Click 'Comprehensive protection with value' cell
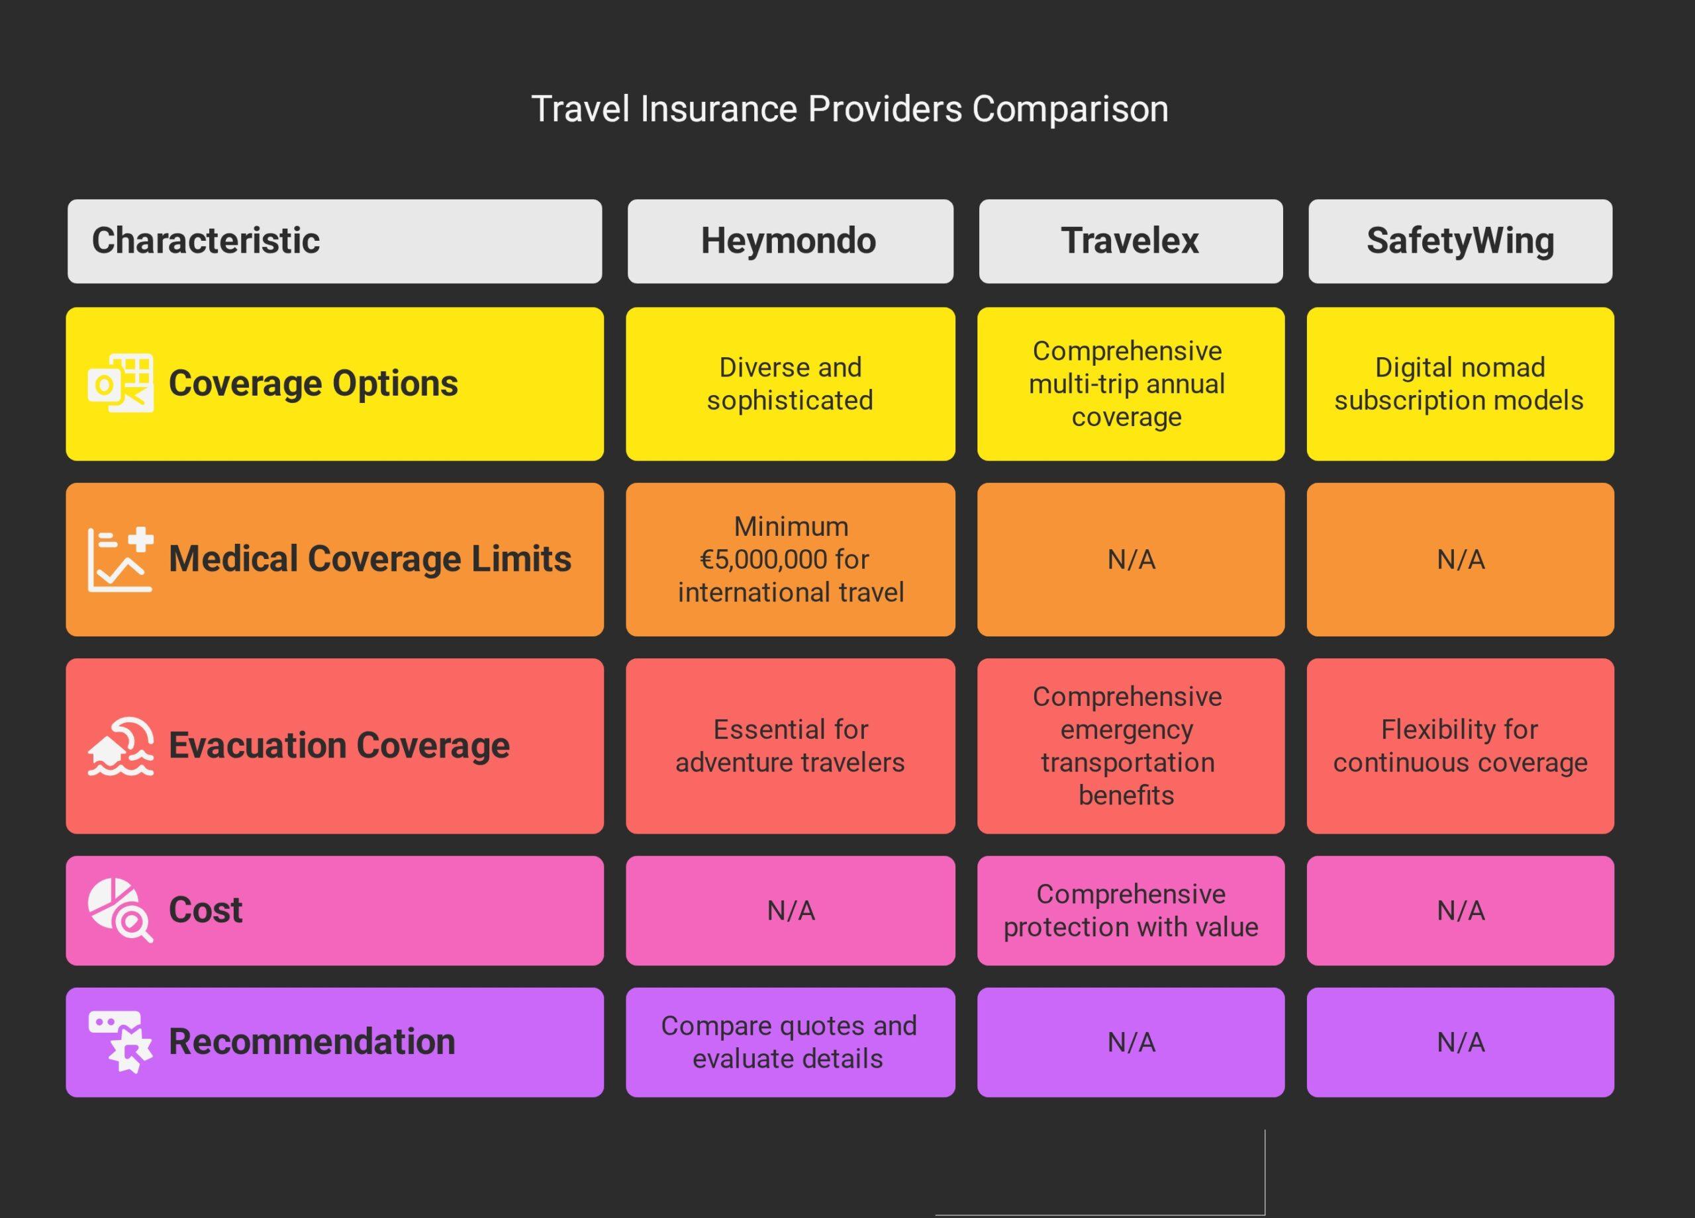This screenshot has width=1695, height=1218. [x=1130, y=910]
